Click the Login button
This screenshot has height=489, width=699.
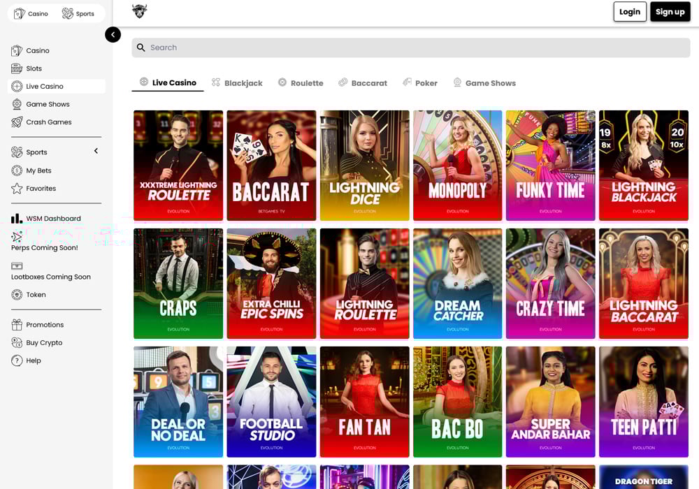[x=630, y=12]
